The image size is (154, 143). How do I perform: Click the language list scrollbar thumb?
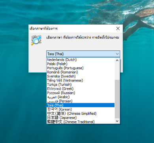[117, 99]
